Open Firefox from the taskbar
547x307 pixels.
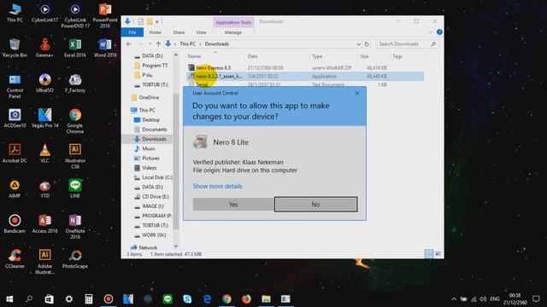246,298
